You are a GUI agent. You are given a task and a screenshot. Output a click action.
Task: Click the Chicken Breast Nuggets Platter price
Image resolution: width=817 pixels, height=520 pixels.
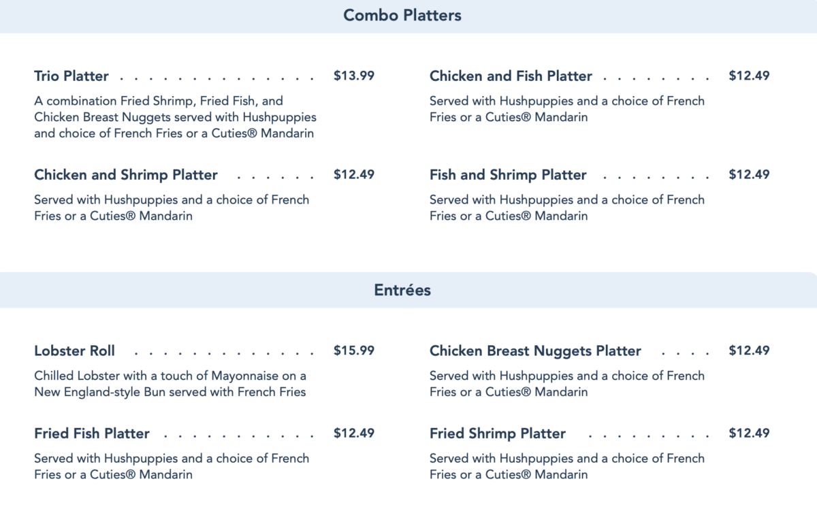749,351
